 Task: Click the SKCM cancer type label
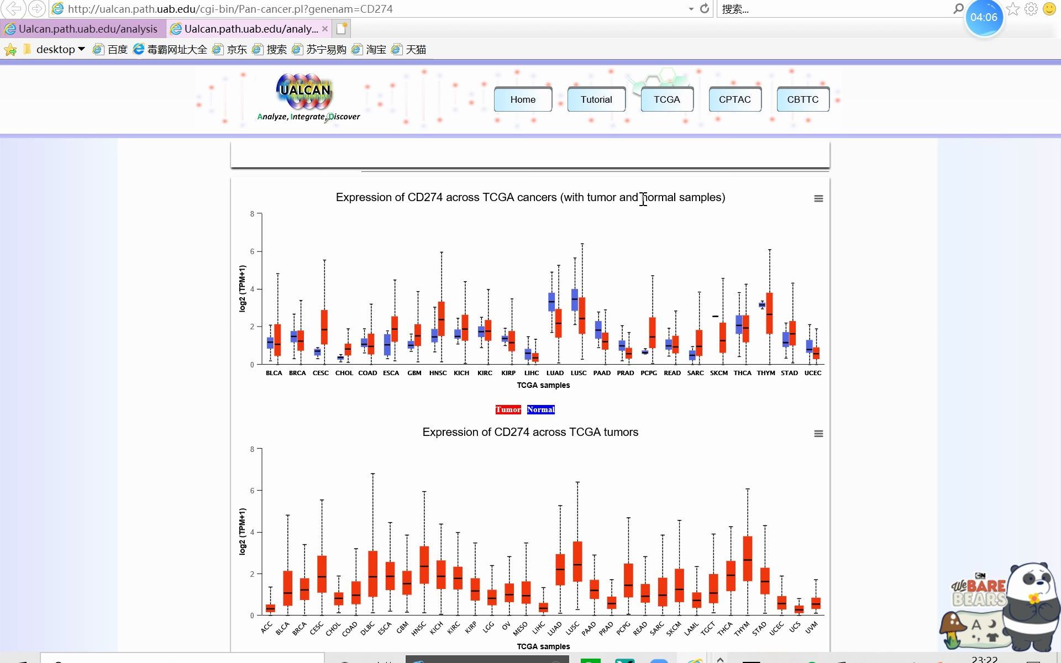click(718, 373)
